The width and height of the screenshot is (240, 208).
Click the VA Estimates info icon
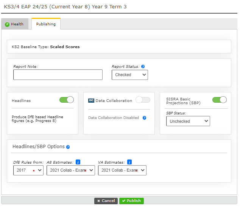coord(129,162)
